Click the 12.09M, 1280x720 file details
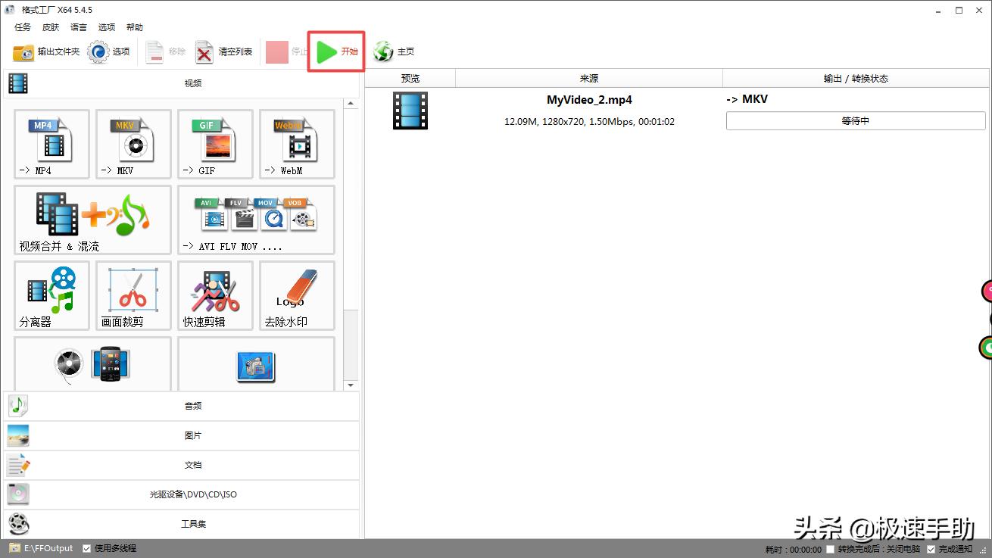This screenshot has height=558, width=992. coord(589,121)
